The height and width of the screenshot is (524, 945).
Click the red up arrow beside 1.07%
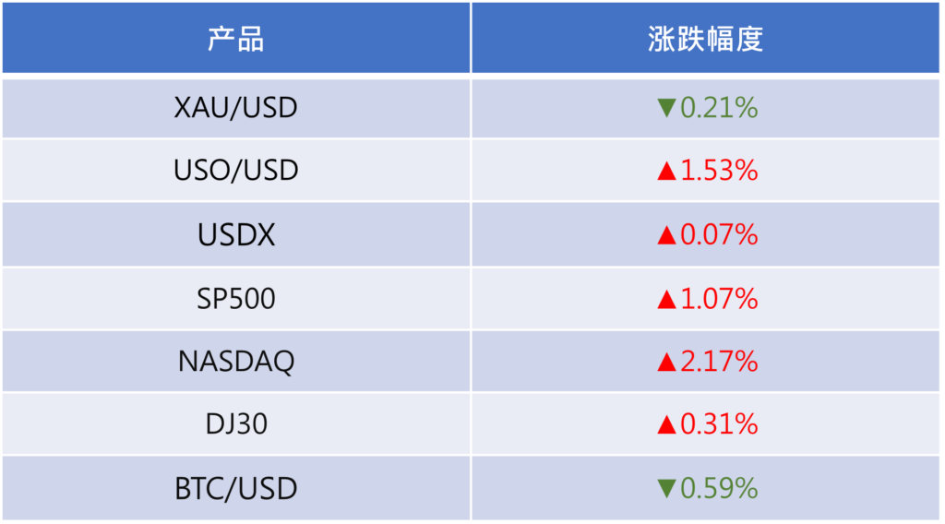point(667,299)
